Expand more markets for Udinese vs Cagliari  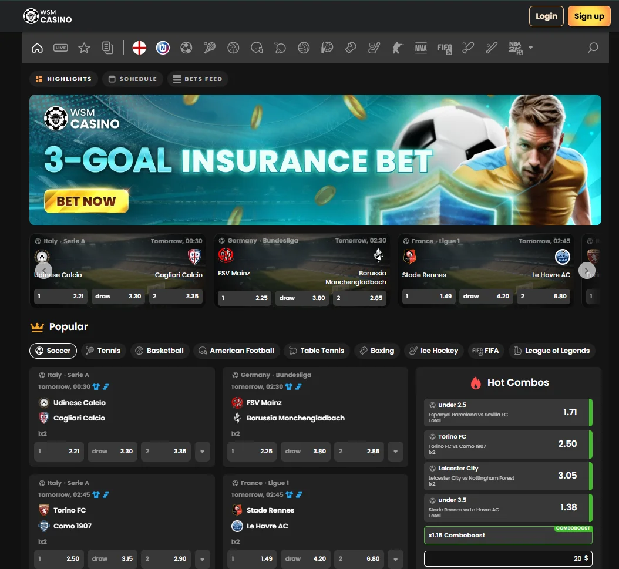(203, 452)
